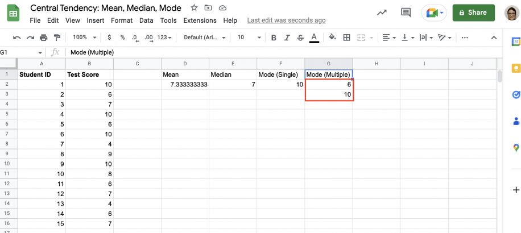
Task: Open comment history icon
Action: point(406,13)
